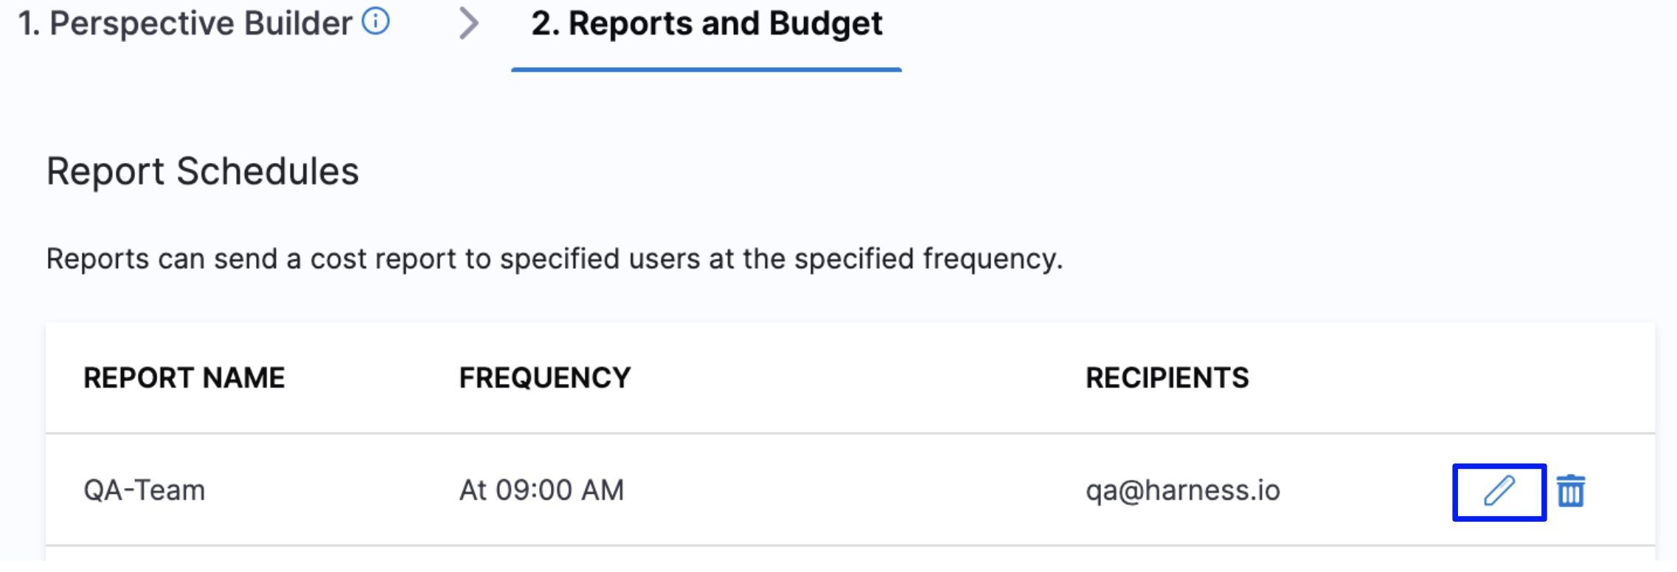Click the cost report description sentence
1677x572 pixels.
click(555, 259)
